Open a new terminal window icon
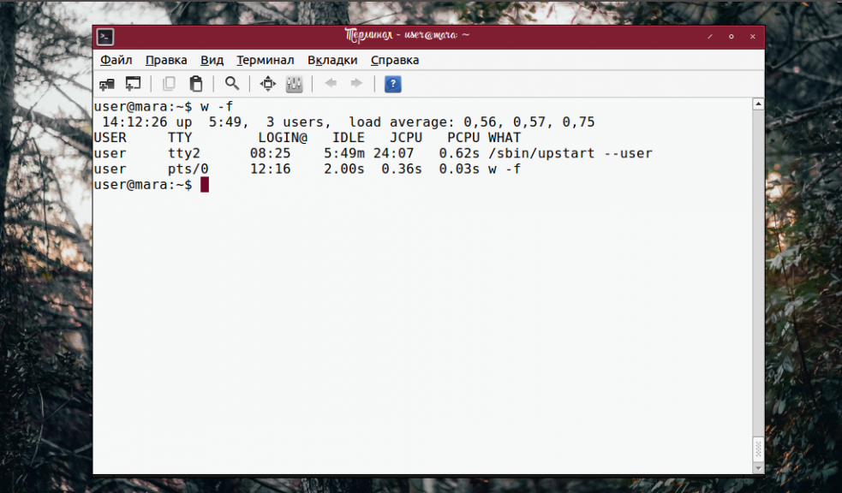This screenshot has width=842, height=493. pyautogui.click(x=133, y=84)
